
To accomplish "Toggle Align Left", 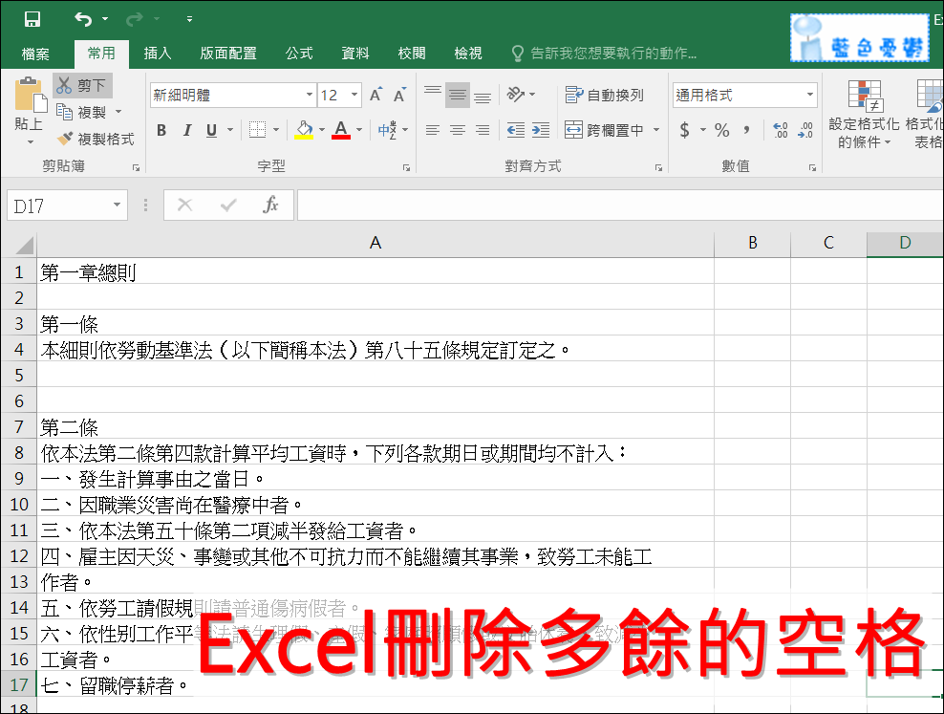I will pyautogui.click(x=432, y=129).
